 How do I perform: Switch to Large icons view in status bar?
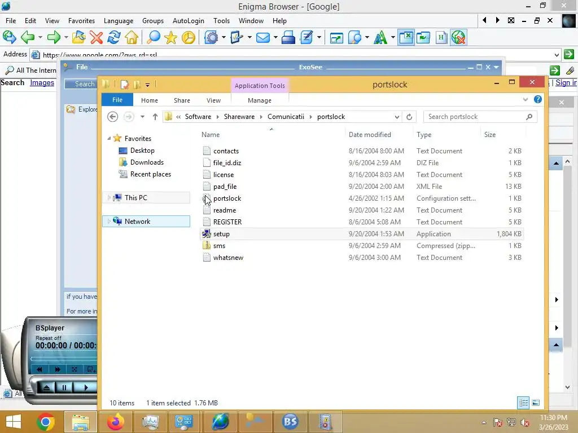tap(536, 403)
